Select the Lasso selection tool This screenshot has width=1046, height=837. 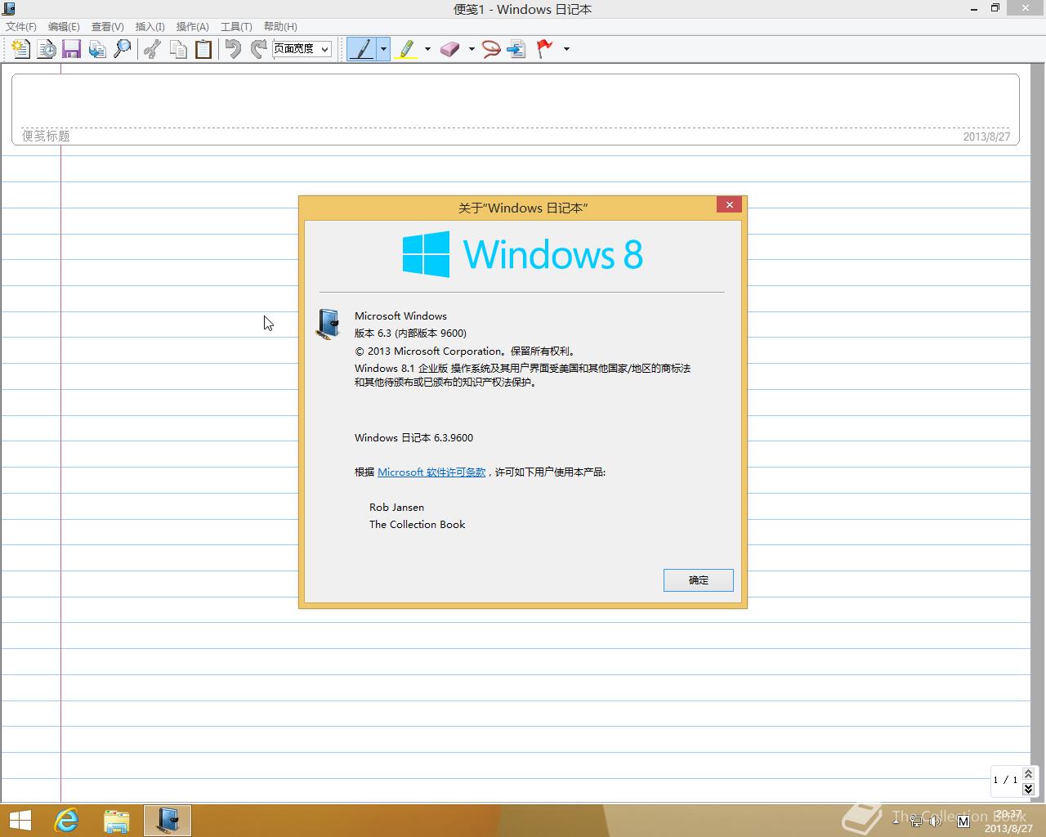pos(491,49)
